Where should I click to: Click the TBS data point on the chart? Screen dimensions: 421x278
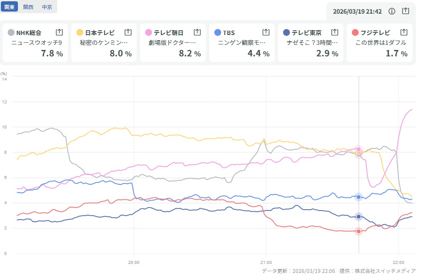pyautogui.click(x=359, y=197)
